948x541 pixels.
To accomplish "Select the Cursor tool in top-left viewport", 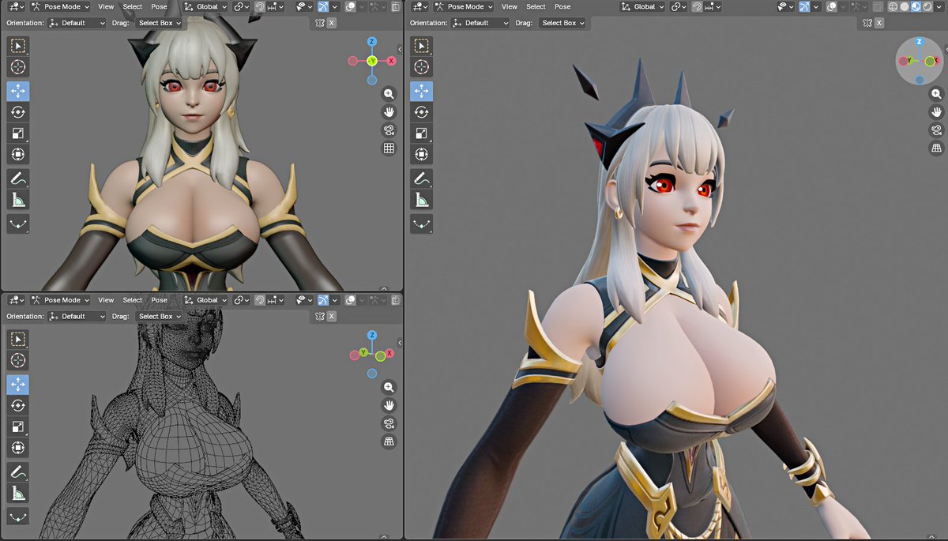I will click(x=18, y=67).
